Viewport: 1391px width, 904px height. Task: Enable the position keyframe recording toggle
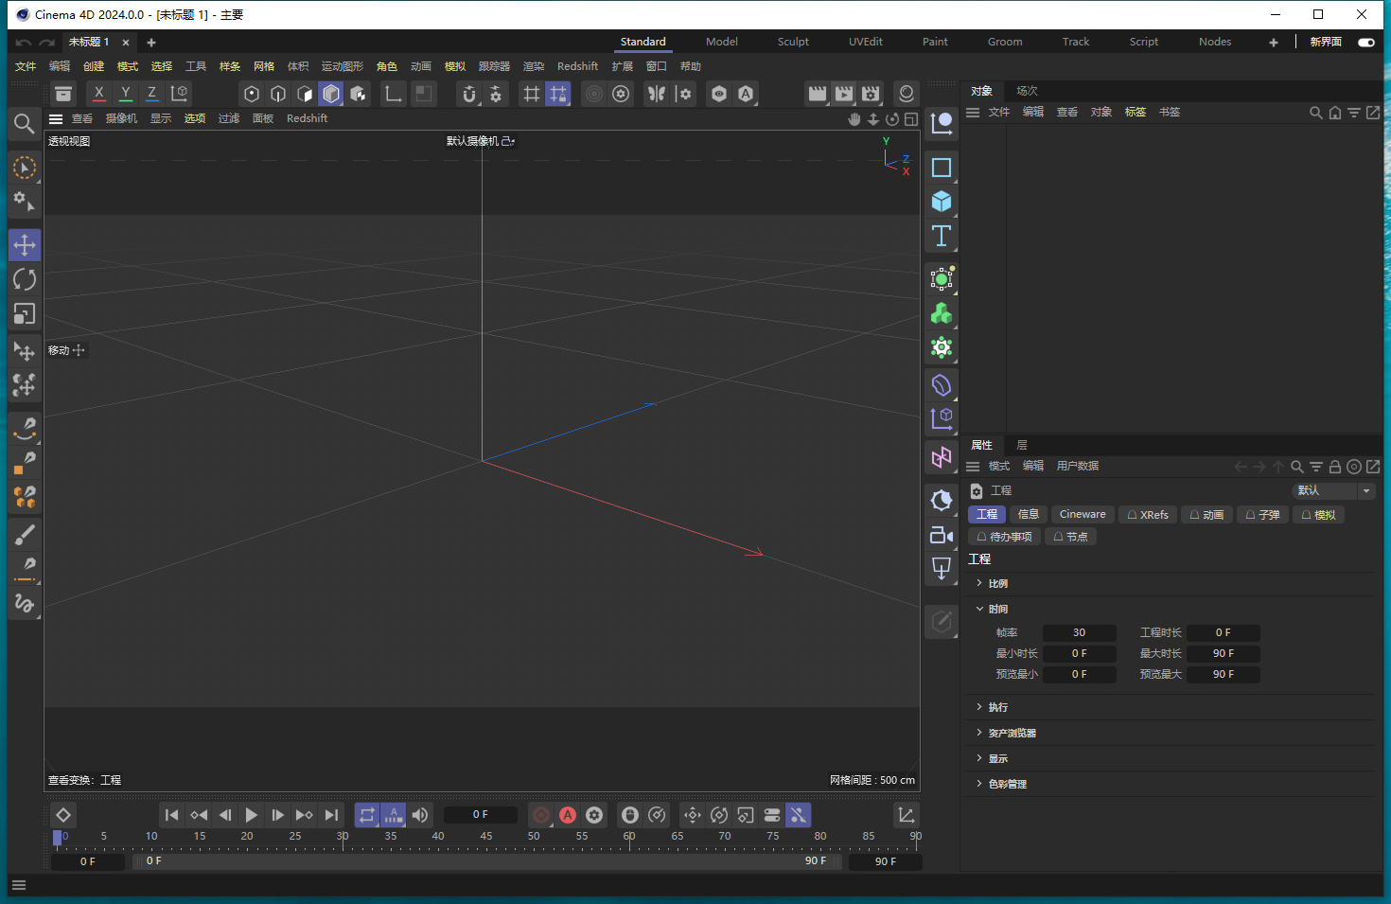pos(692,815)
